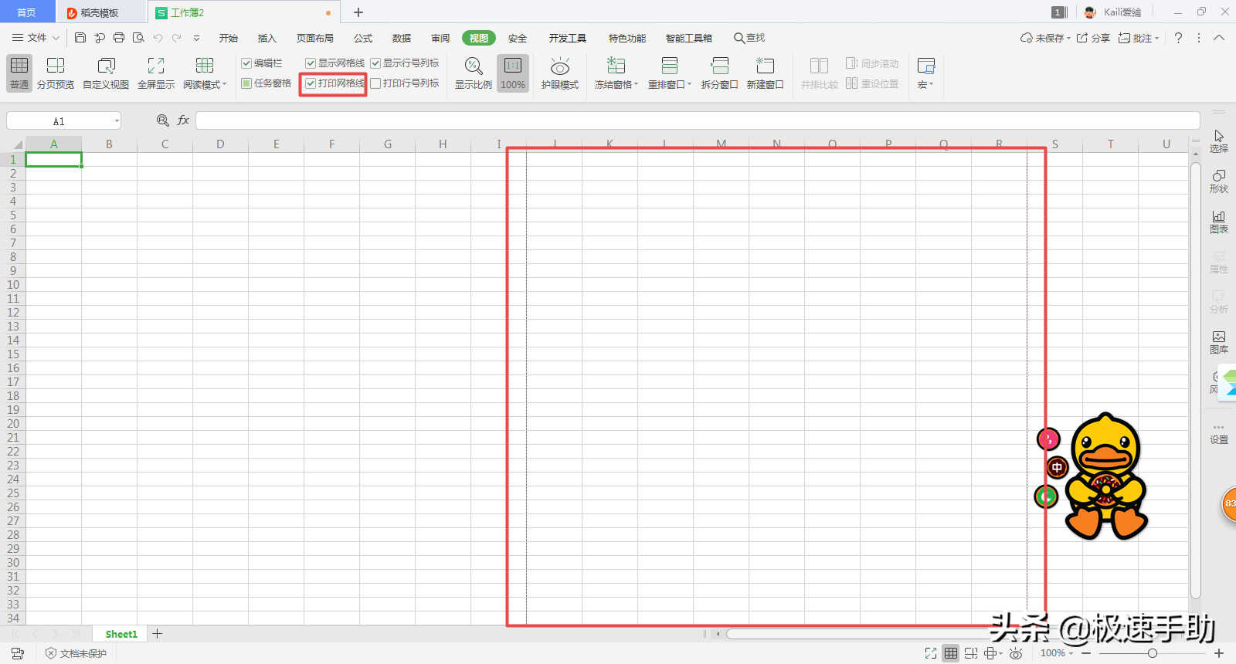The image size is (1236, 664).
Task: Open the 开始 Home ribbon tab
Action: (x=228, y=38)
